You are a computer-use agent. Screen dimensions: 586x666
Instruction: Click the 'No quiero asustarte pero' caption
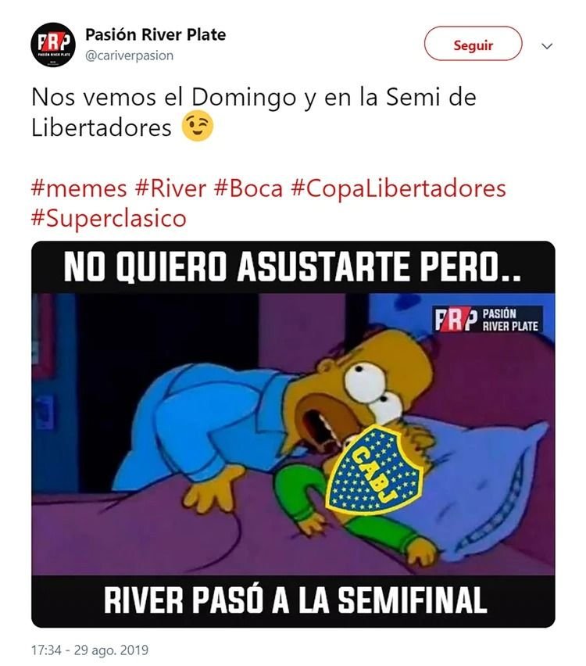tap(292, 267)
